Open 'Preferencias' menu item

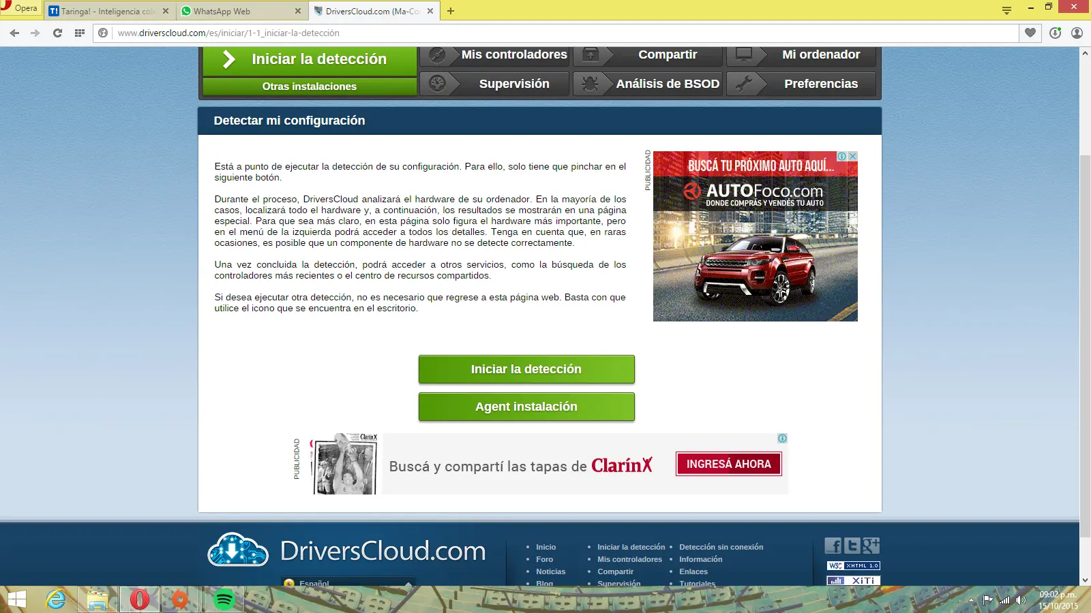[x=801, y=84]
